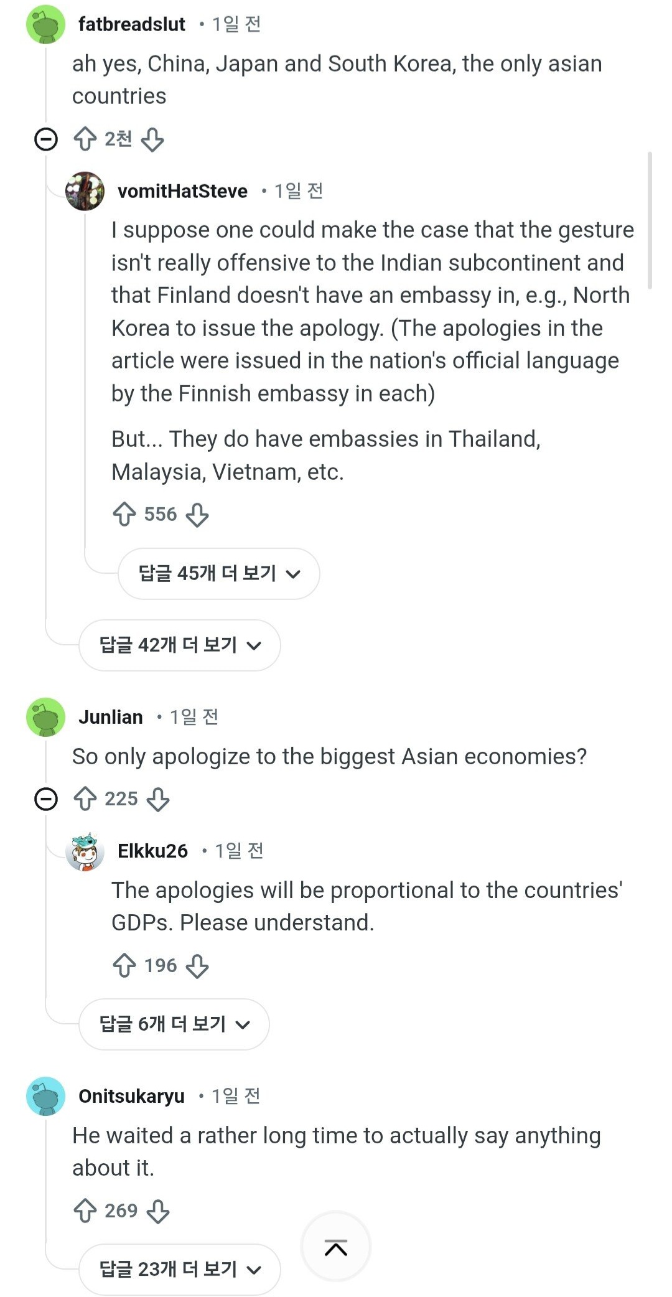Downvote Elkku26's comment
Screen dimensions: 672x1297
click(x=197, y=966)
